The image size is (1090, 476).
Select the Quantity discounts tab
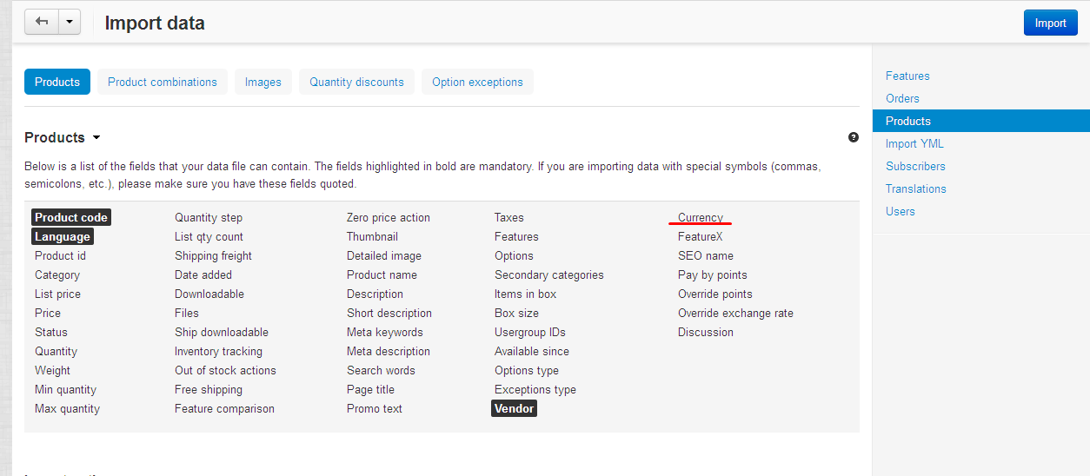(356, 82)
